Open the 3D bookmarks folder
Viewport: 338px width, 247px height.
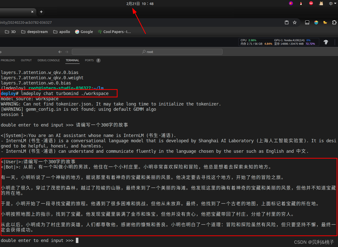(10, 32)
